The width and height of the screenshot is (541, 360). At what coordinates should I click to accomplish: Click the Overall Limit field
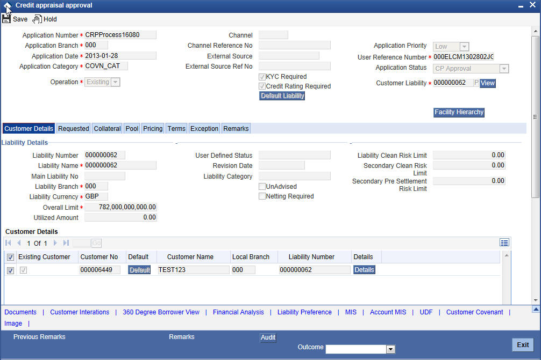coord(121,207)
